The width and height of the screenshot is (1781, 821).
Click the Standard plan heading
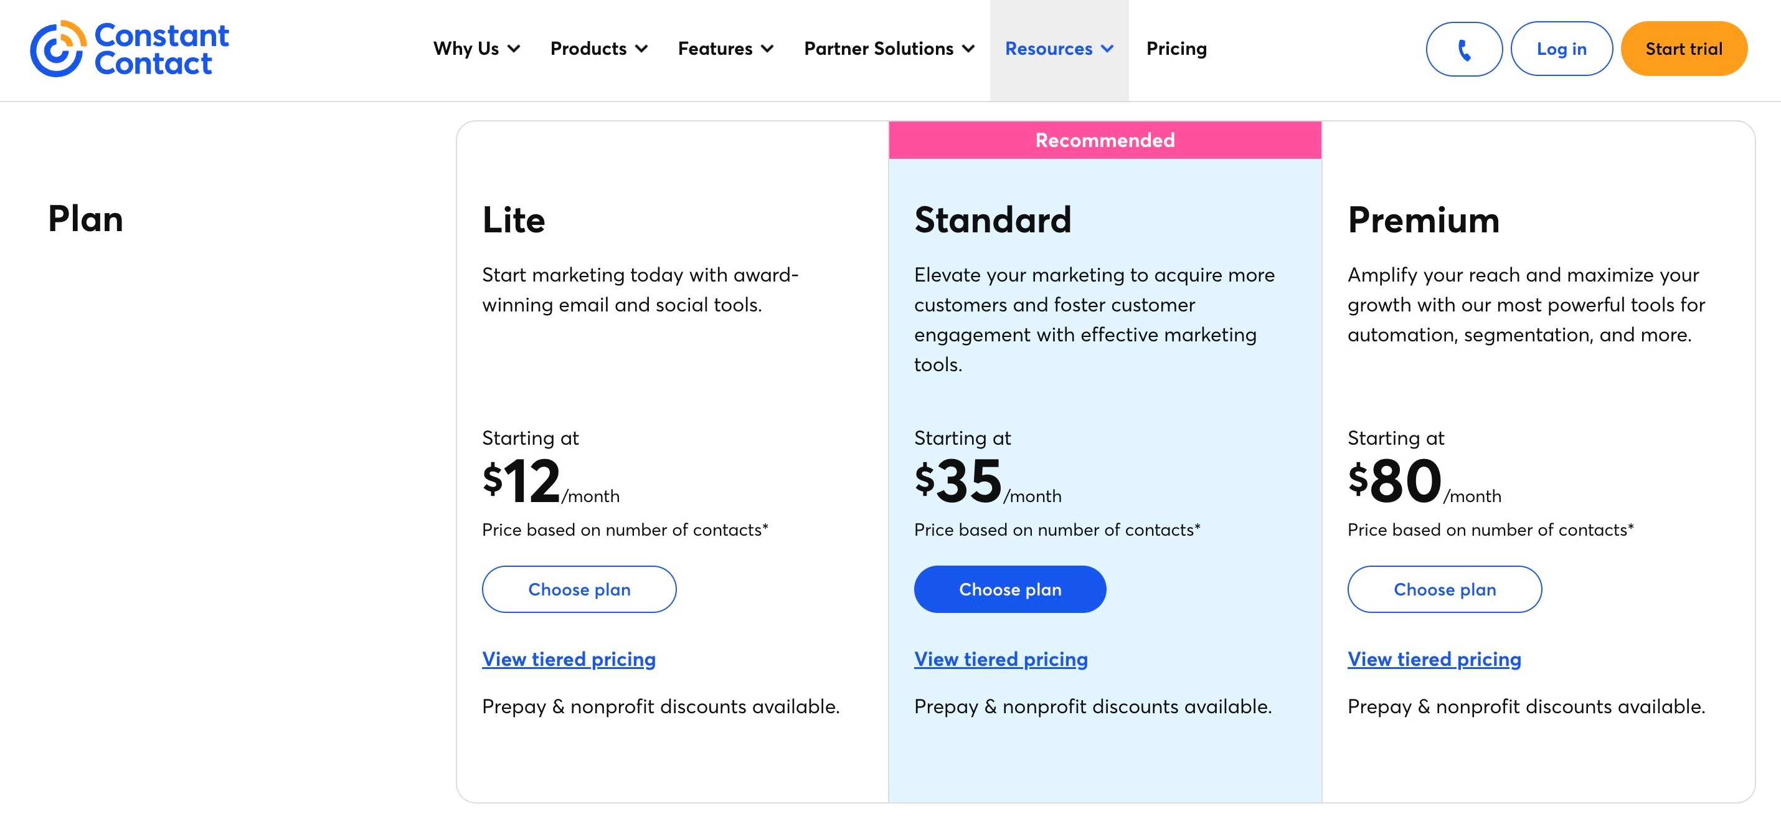point(992,220)
